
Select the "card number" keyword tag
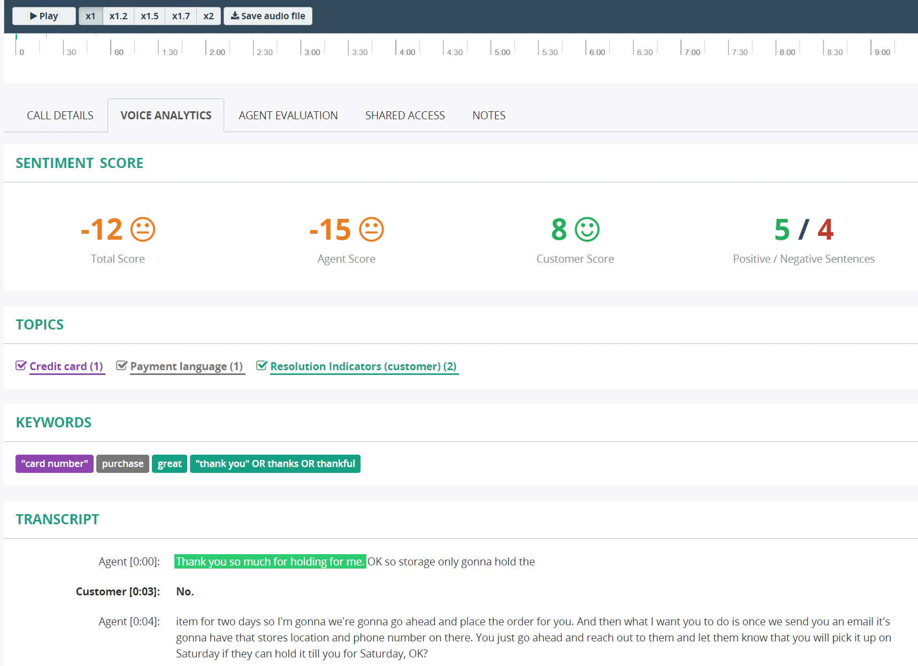[x=54, y=463]
